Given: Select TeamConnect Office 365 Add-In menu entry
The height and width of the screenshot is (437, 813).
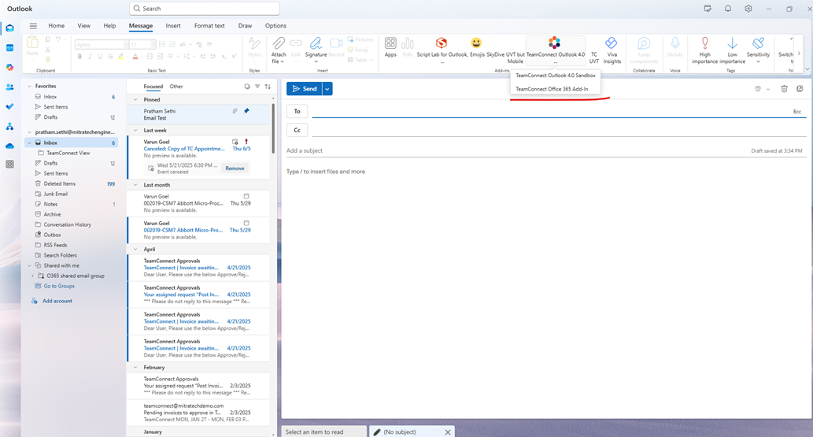Looking at the screenshot, I should click(x=556, y=89).
